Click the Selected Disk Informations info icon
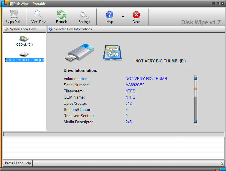Viewport: 226px width, 171px height. pyautogui.click(x=50, y=29)
